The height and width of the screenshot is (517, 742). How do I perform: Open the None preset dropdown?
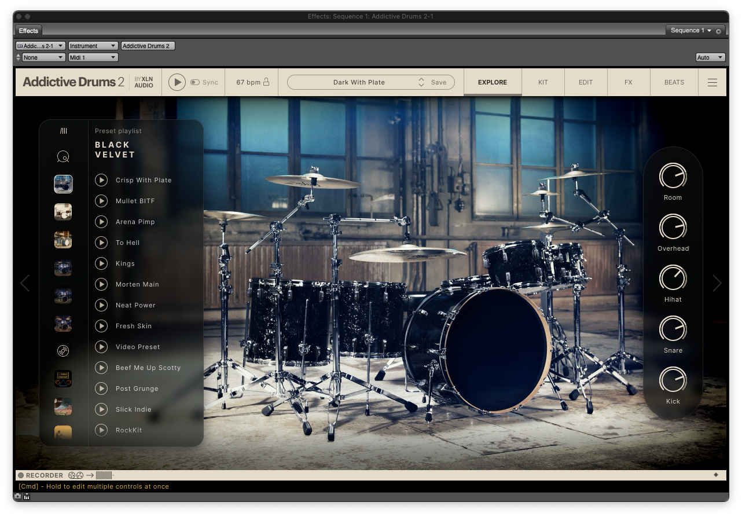pyautogui.click(x=44, y=57)
